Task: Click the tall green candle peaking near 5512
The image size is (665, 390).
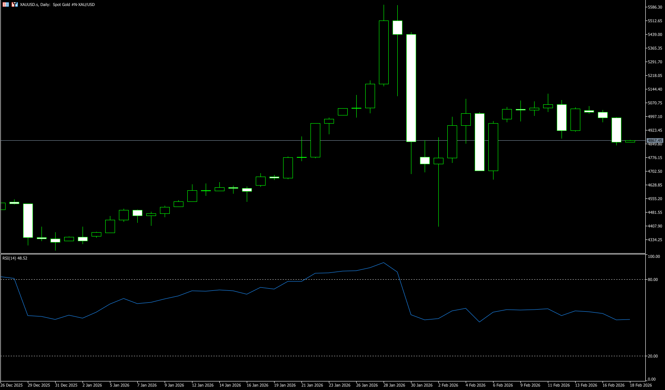Action: [x=384, y=52]
